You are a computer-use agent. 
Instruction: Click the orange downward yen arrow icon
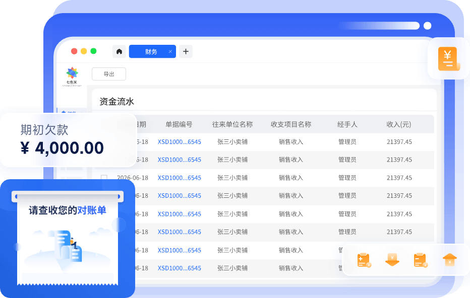(x=392, y=260)
